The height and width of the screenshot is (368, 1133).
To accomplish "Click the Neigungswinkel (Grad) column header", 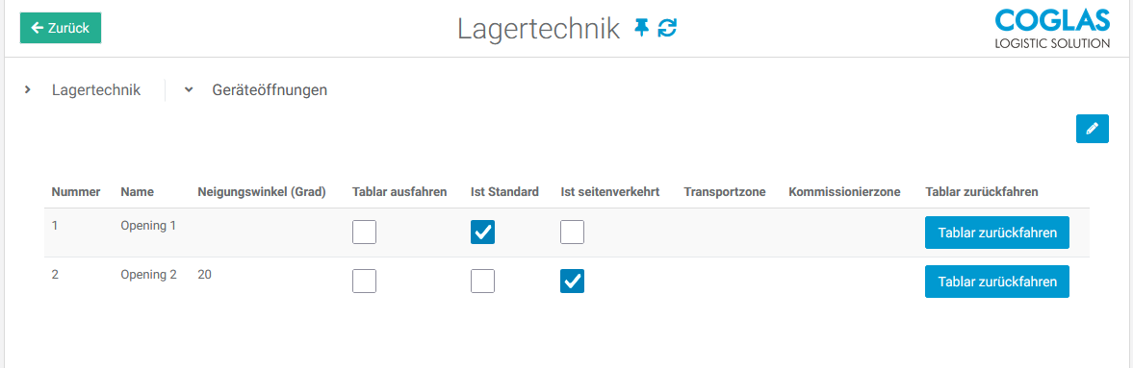I will (262, 192).
